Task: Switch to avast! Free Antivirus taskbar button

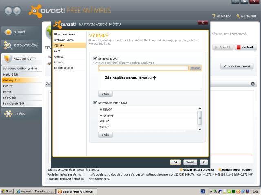Action: (77, 191)
